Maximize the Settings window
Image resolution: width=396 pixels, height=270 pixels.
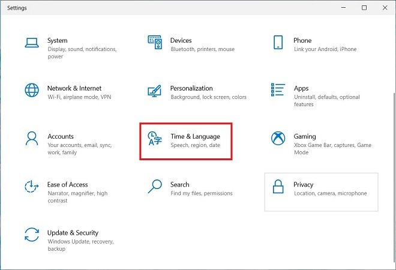(x=364, y=8)
